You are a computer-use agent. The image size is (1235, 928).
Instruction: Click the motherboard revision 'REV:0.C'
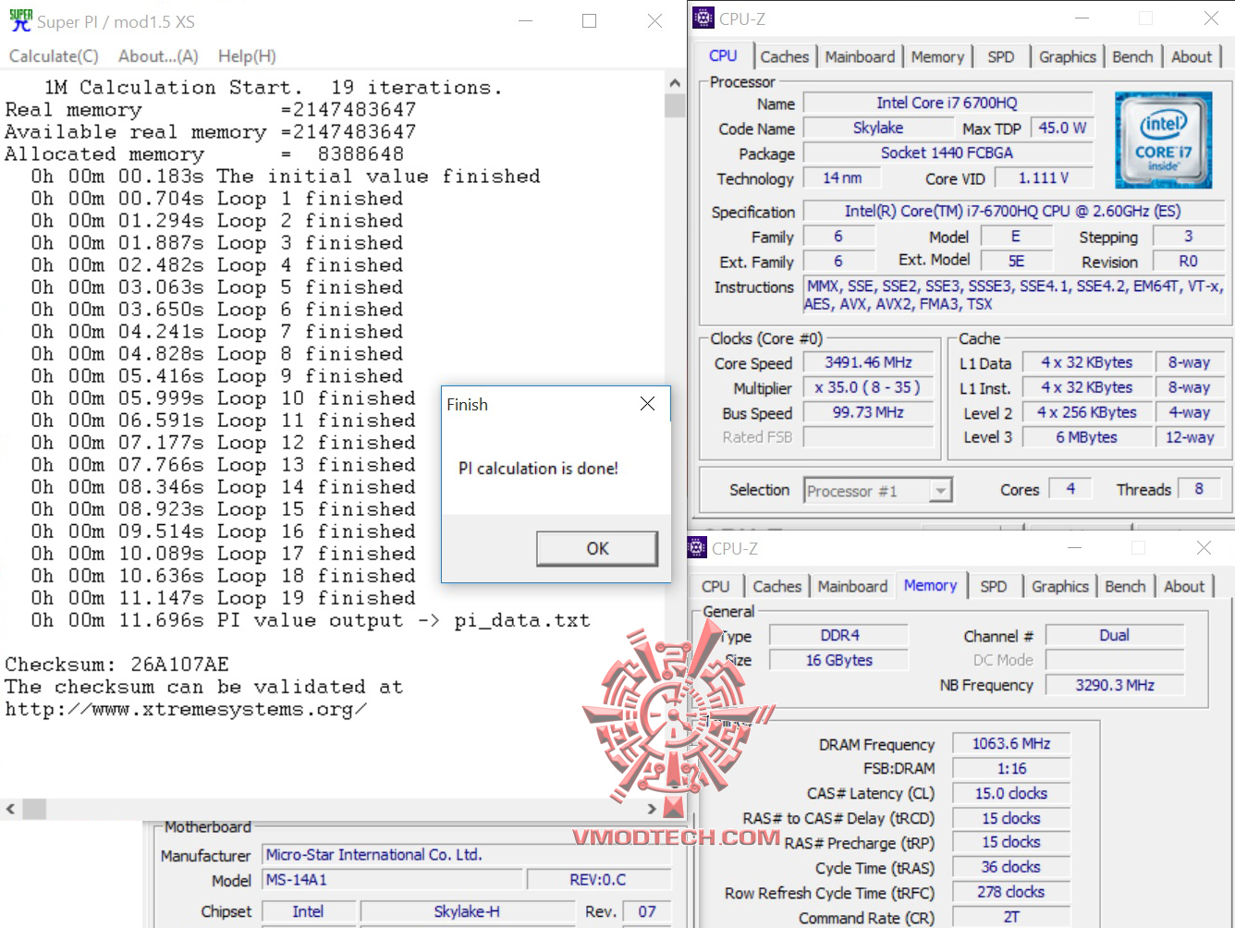(598, 880)
